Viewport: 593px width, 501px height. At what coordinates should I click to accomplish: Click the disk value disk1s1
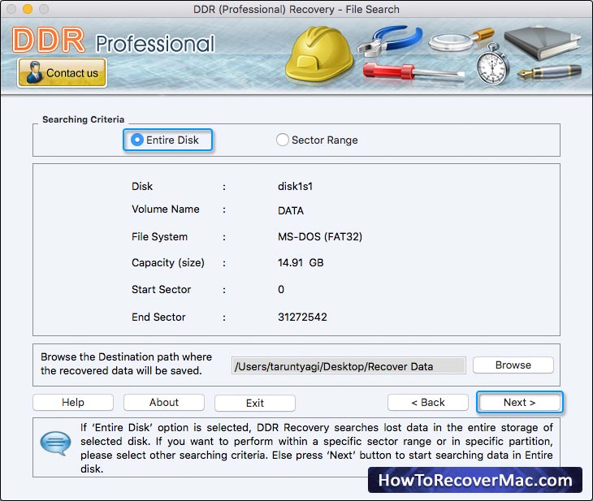coord(295,187)
